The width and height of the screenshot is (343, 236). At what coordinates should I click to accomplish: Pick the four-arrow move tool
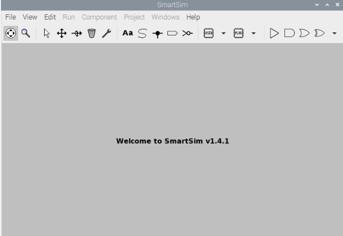[x=62, y=33]
